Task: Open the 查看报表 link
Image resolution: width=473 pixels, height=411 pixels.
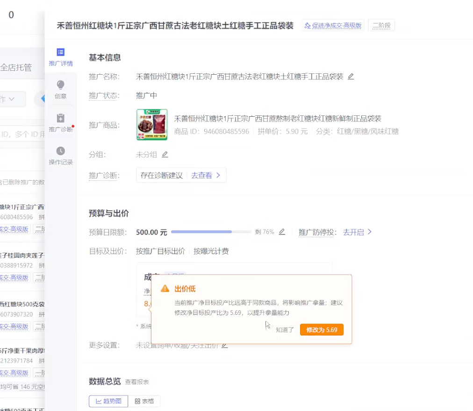Action: tap(137, 382)
